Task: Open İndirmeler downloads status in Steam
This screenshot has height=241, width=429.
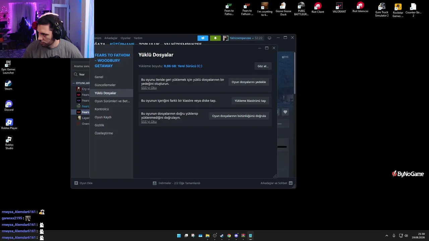Action: tap(176, 183)
